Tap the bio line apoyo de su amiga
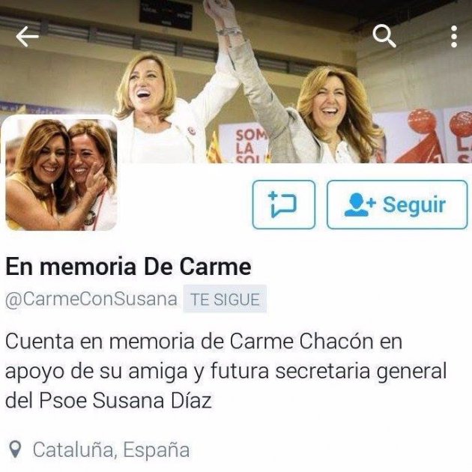Screen dimensions: 472x472 [226, 372]
